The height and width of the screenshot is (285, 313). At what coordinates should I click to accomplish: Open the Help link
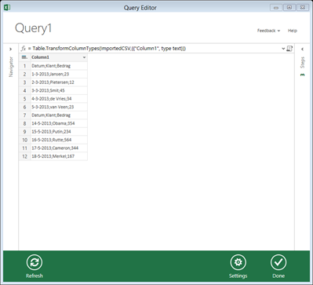[293, 31]
